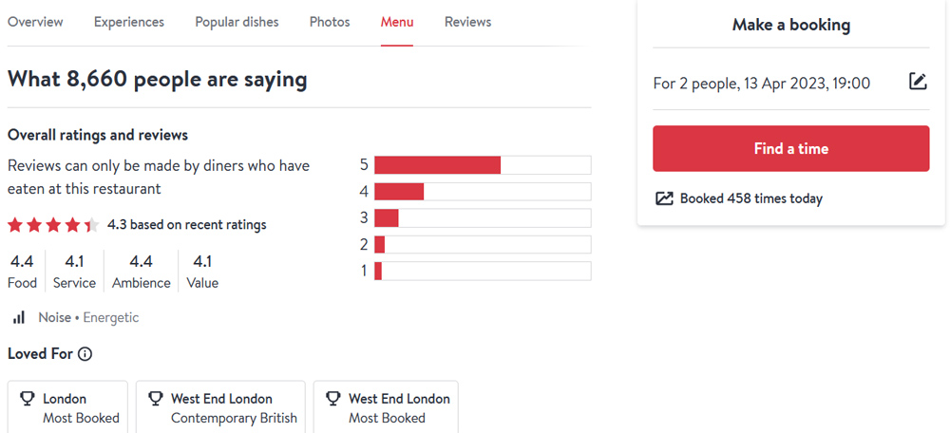
Task: Click the Noise level bars icon
Action: coord(19,318)
